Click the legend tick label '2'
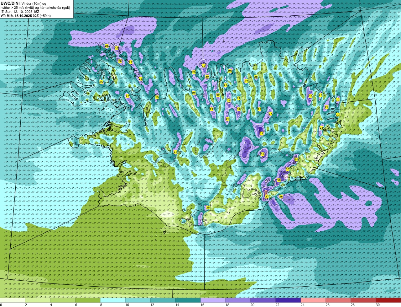This screenshot has height=307, width=401. (26, 305)
